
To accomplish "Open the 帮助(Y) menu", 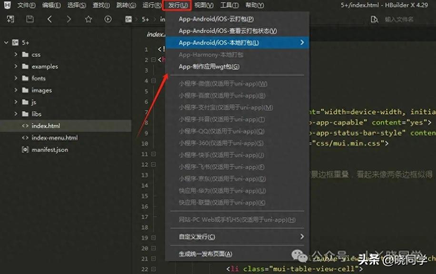I will coord(255,5).
